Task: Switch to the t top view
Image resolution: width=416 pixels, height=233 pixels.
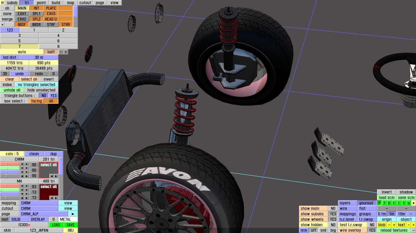Action: pyautogui.click(x=404, y=203)
